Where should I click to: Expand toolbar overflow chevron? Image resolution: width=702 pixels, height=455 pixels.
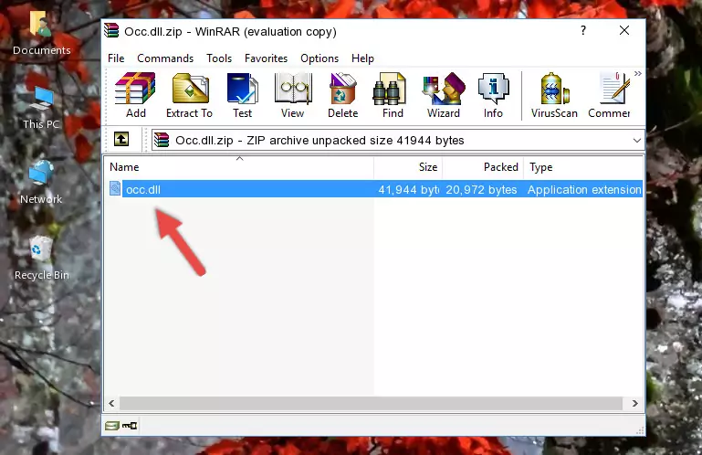(638, 73)
